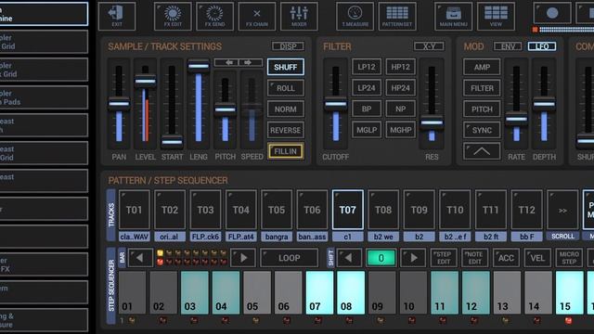Open the MAIN MENU
The height and width of the screenshot is (334, 594).
454,17
